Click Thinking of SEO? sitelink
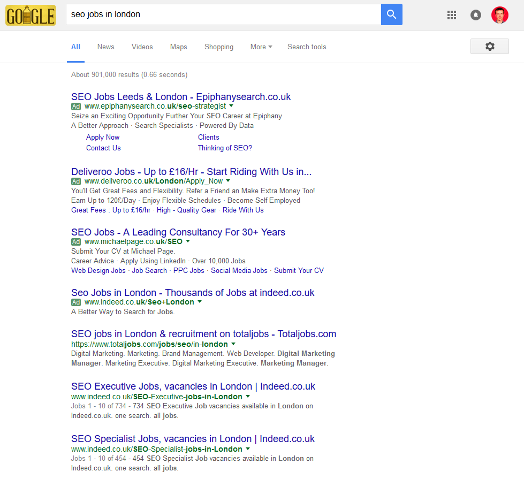Image resolution: width=524 pixels, height=479 pixels. click(x=225, y=148)
